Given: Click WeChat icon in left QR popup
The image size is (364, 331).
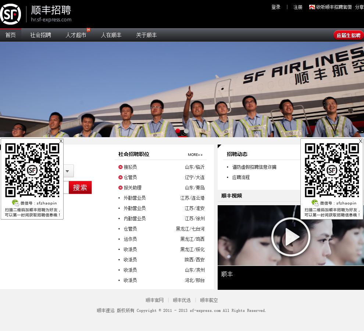Looking at the screenshot, I should pos(15,203).
